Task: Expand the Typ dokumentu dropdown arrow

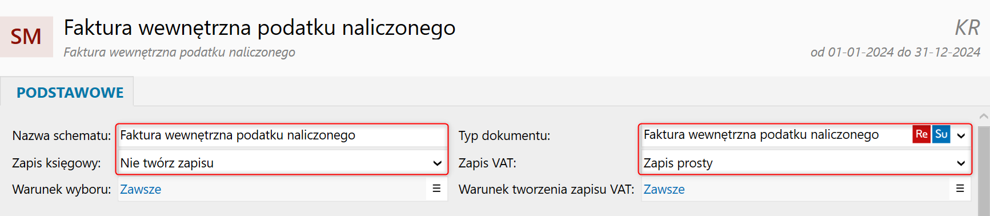Action: (x=961, y=135)
